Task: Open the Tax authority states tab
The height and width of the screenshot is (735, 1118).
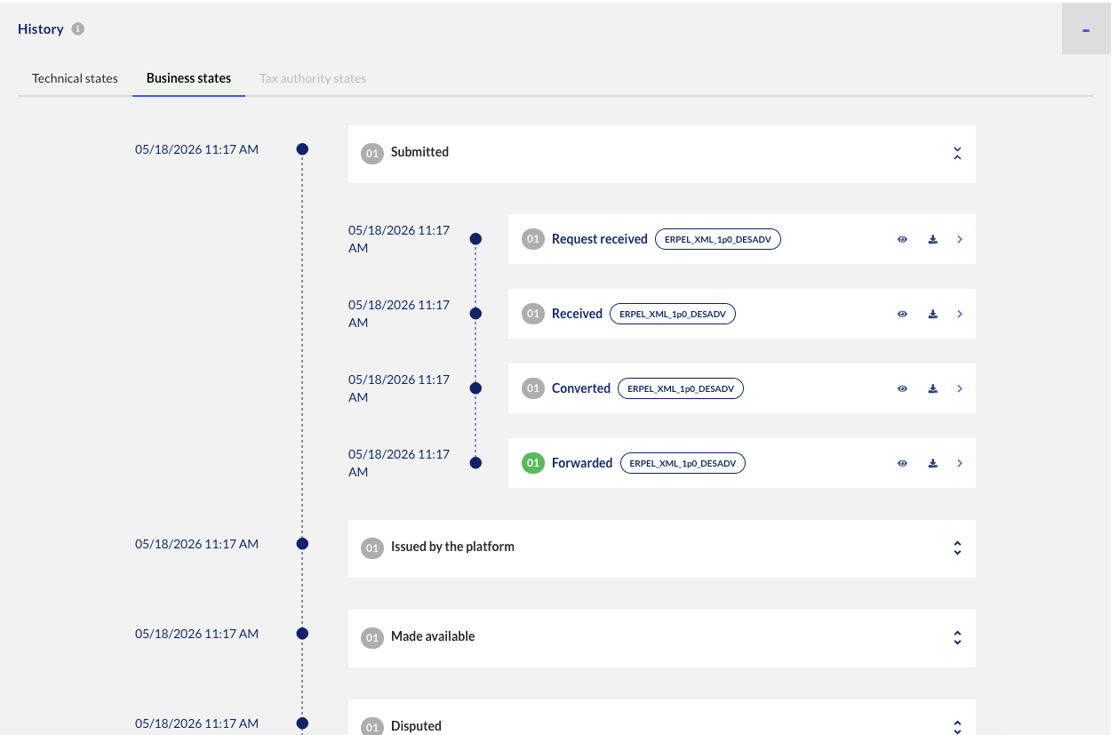Action: 313,78
